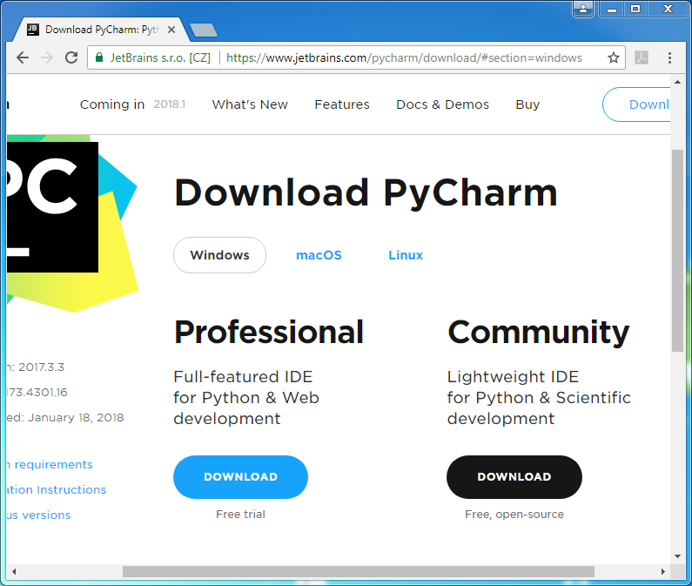Click the Free, open-source text
Image resolution: width=692 pixels, height=586 pixels.
click(514, 515)
